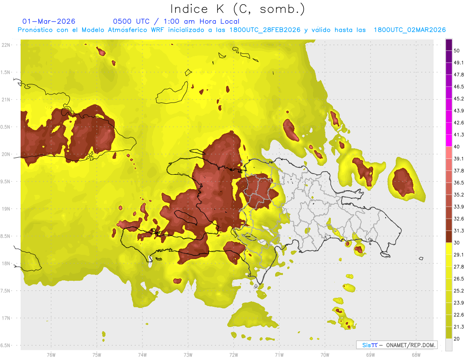This screenshot has height=360, width=467.
Task: Click the colorbar value "23.9"
Action: (x=459, y=303)
